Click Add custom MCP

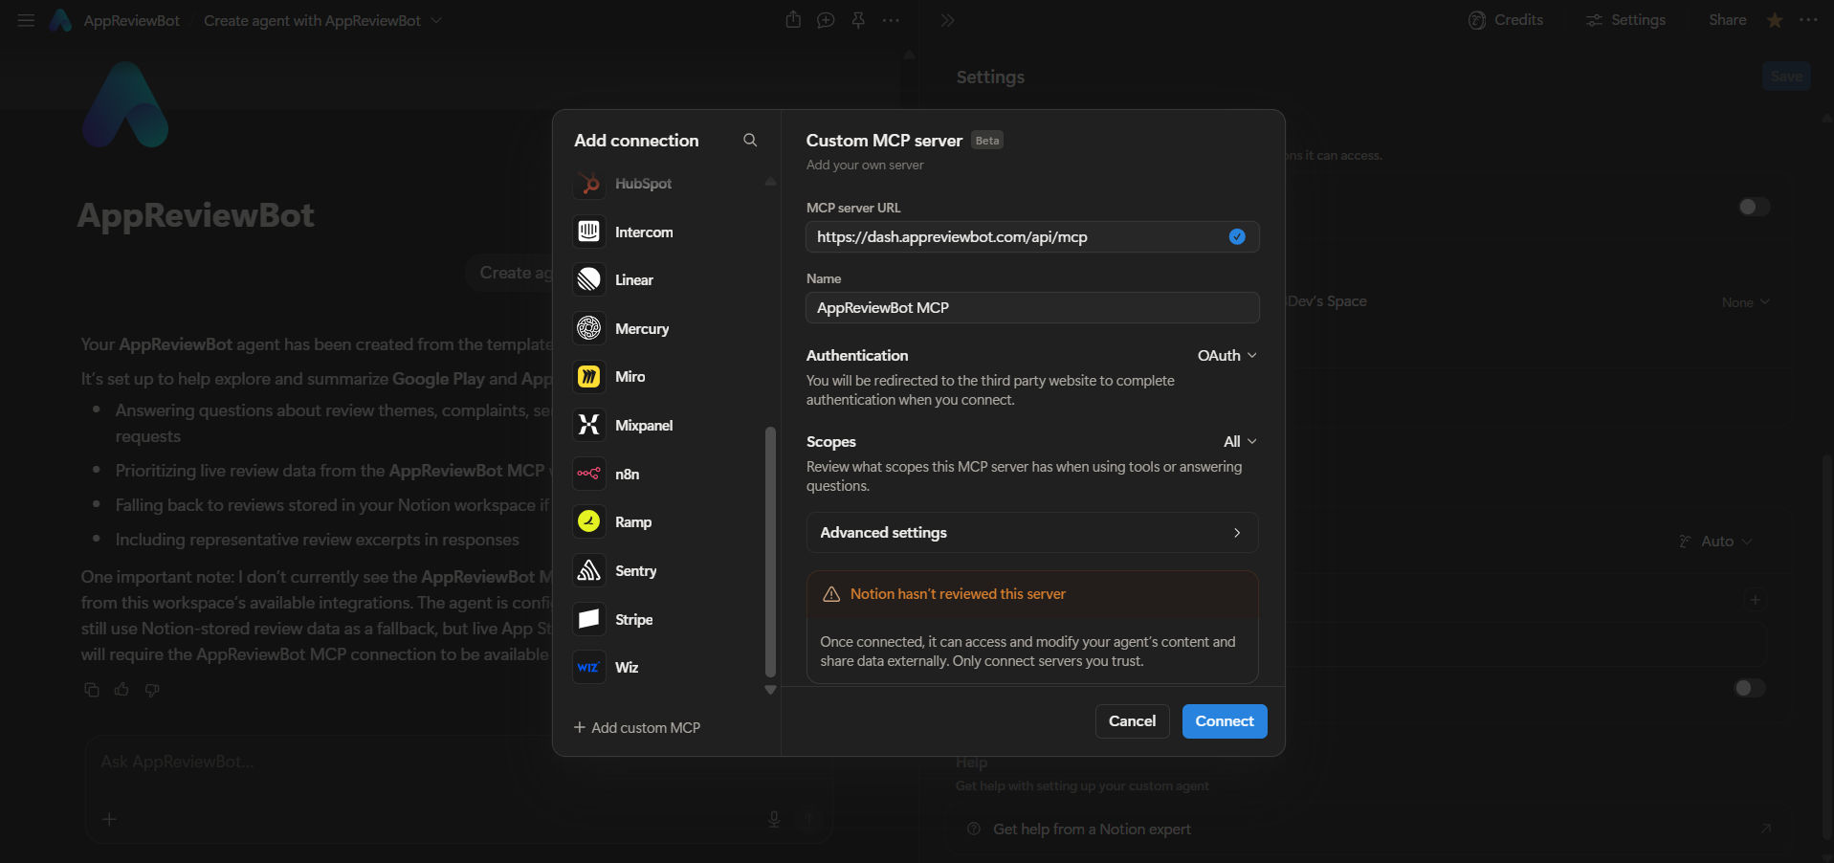[x=637, y=728]
